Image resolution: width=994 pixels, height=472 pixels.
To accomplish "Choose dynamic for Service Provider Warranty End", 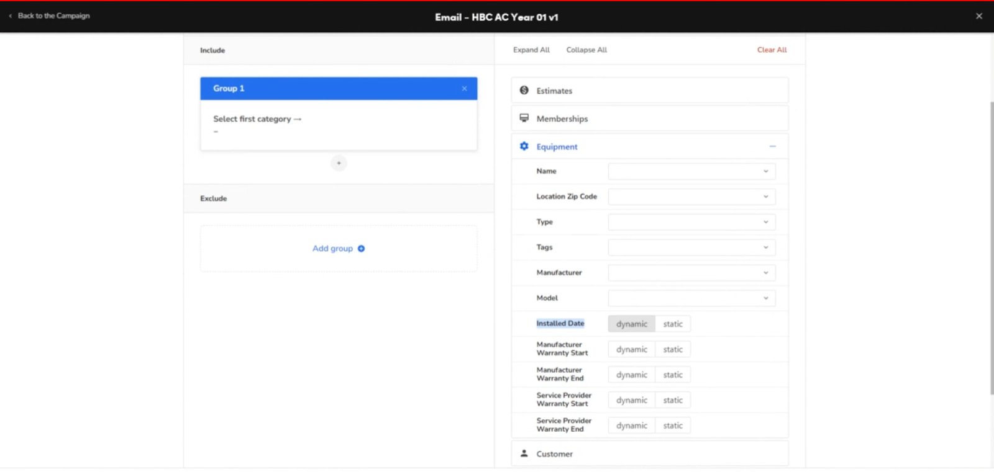I will tap(632, 425).
